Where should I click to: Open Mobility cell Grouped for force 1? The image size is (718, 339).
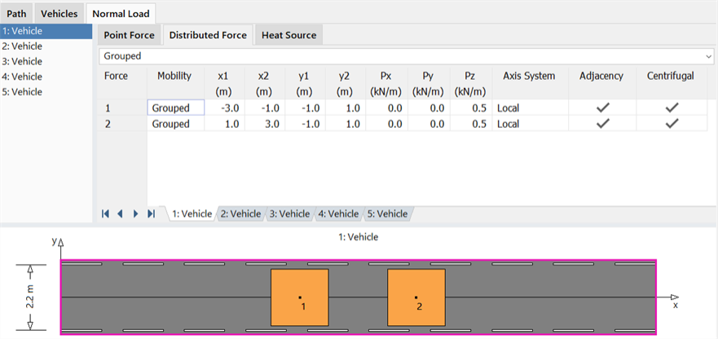(x=176, y=108)
